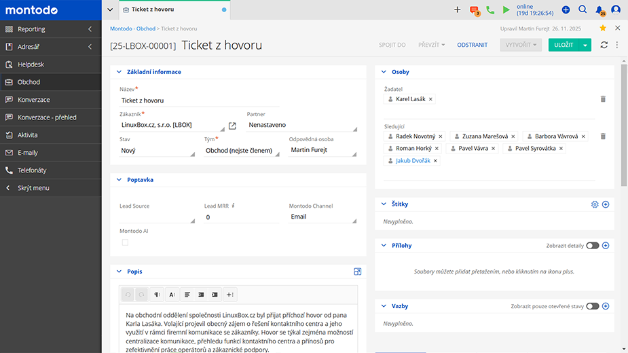Image resolution: width=628 pixels, height=353 pixels.
Task: Click the ULOŽIT save button
Action: [564, 45]
